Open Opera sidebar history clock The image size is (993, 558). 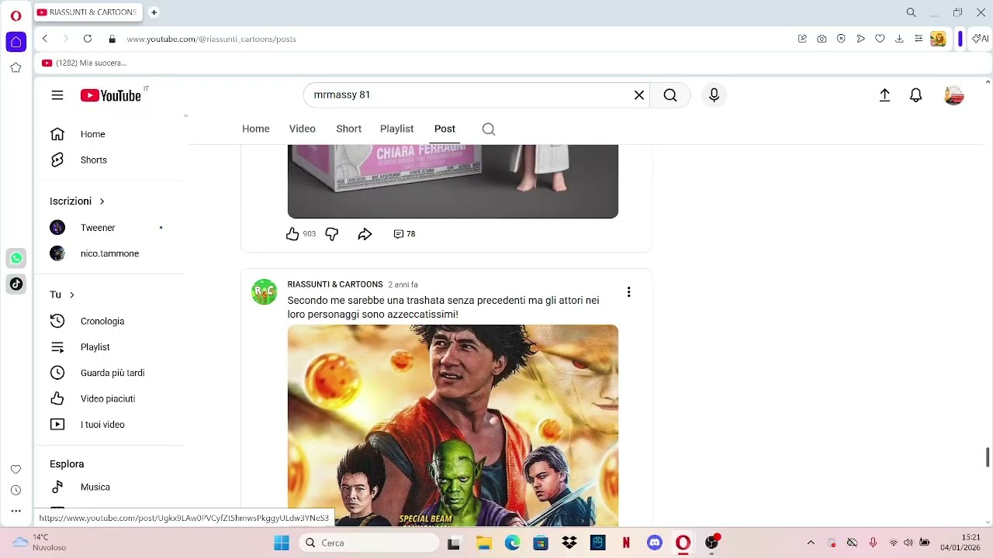(16, 491)
